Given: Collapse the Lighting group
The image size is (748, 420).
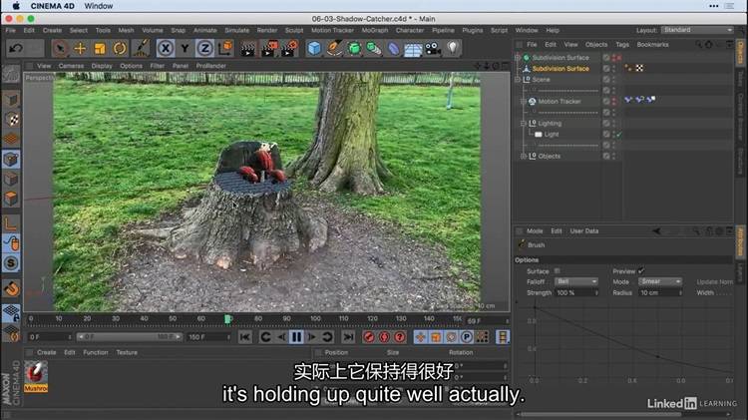Looking at the screenshot, I should 523,123.
